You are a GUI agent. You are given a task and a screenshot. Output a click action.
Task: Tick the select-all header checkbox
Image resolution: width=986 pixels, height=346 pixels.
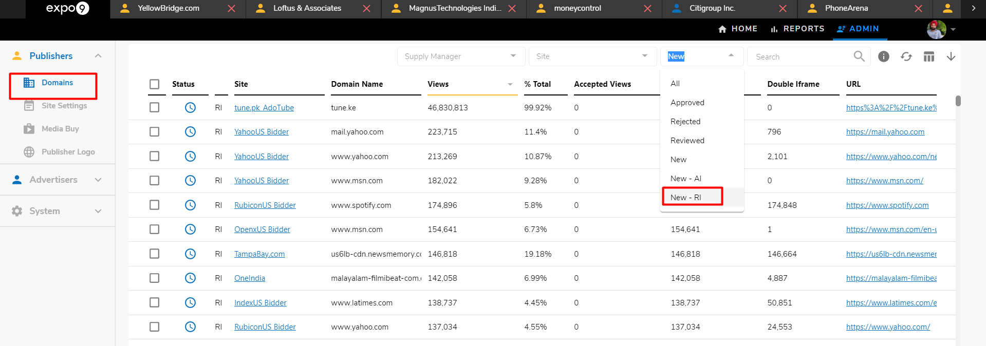(154, 84)
